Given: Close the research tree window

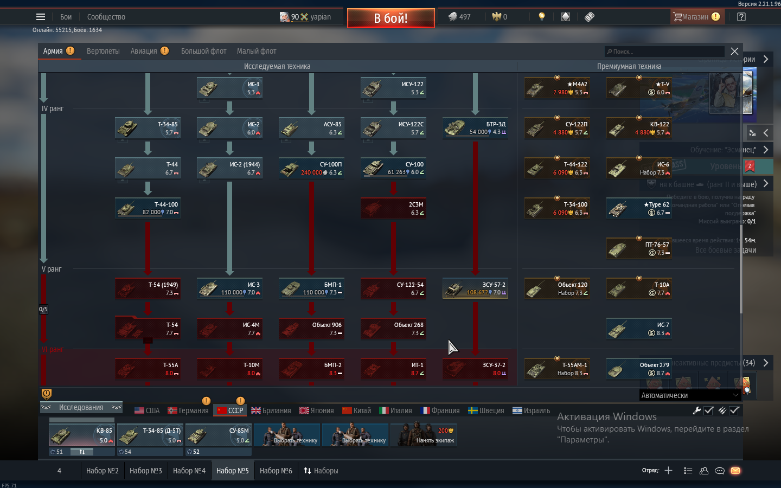Looking at the screenshot, I should (734, 51).
